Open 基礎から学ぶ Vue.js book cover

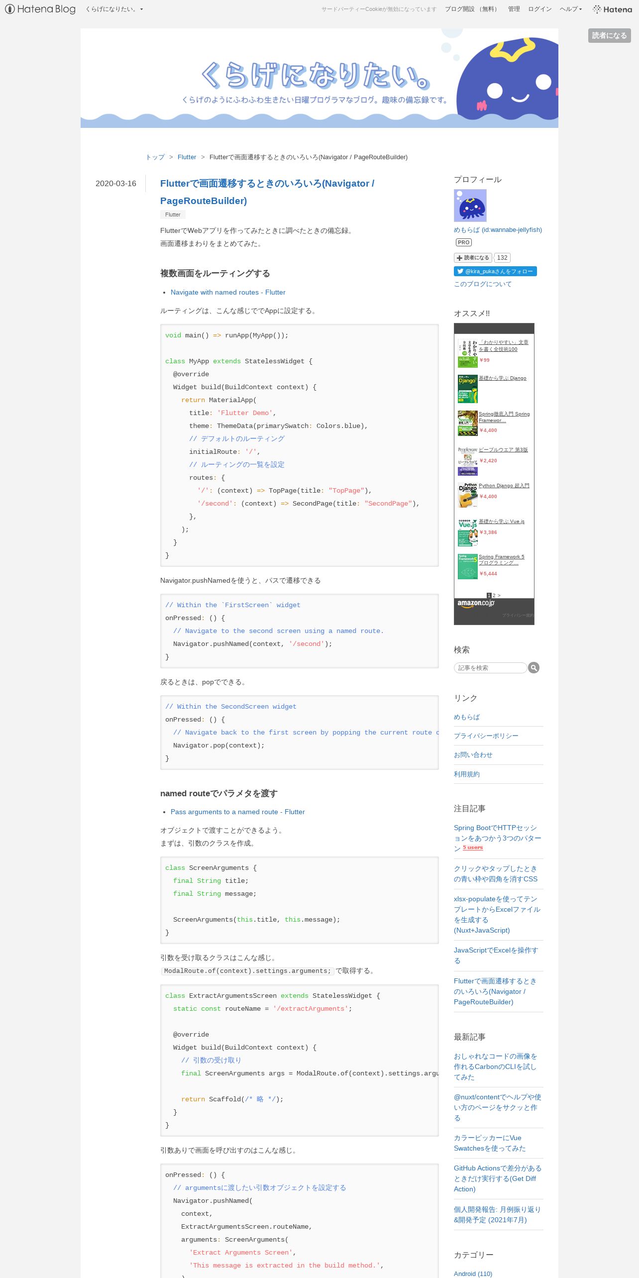(467, 532)
